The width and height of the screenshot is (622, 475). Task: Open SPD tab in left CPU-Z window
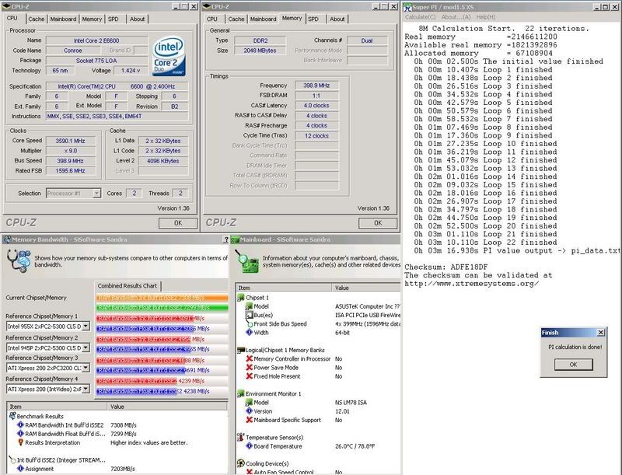click(114, 19)
